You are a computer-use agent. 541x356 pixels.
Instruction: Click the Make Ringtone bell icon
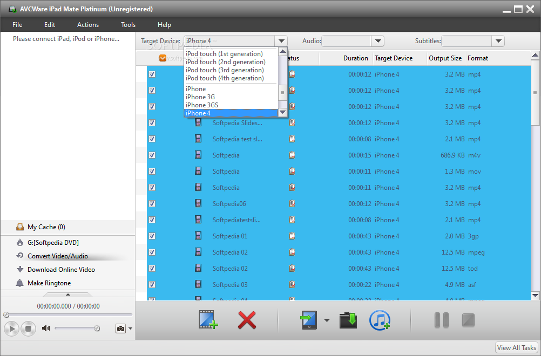coord(20,283)
